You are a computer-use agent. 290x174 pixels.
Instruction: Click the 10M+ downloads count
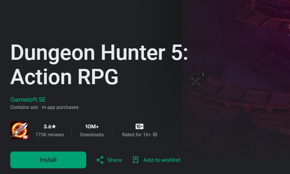click(92, 126)
